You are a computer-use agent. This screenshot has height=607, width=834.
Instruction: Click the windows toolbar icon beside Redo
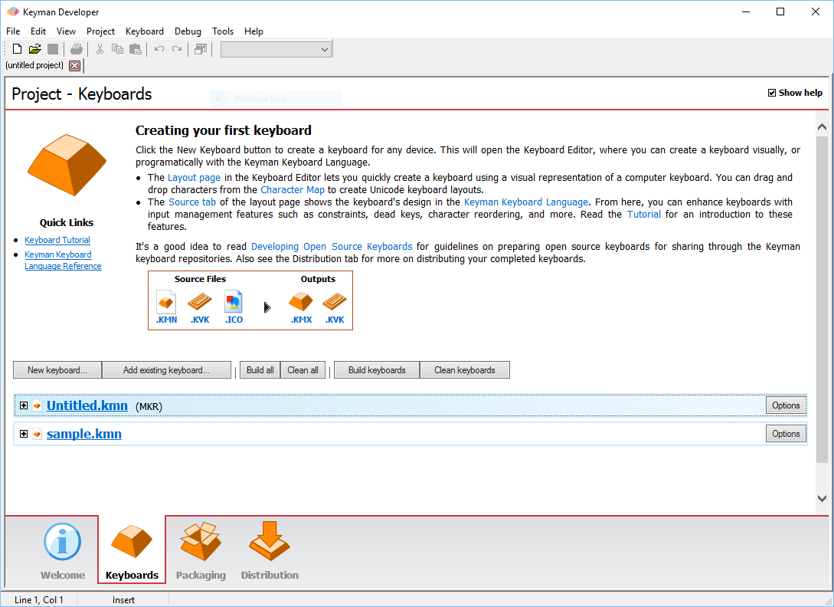[201, 50]
